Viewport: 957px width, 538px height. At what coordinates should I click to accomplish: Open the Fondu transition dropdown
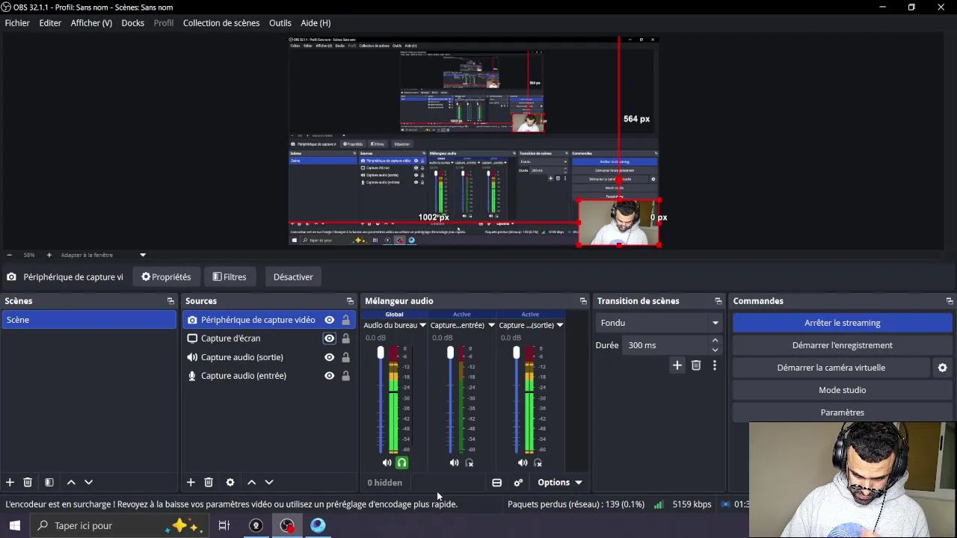pyautogui.click(x=659, y=323)
